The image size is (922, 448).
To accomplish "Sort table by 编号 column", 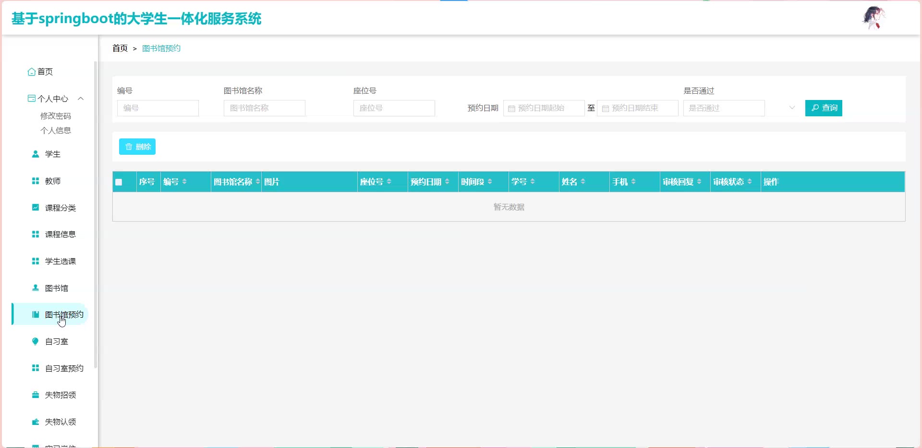I will [x=184, y=182].
